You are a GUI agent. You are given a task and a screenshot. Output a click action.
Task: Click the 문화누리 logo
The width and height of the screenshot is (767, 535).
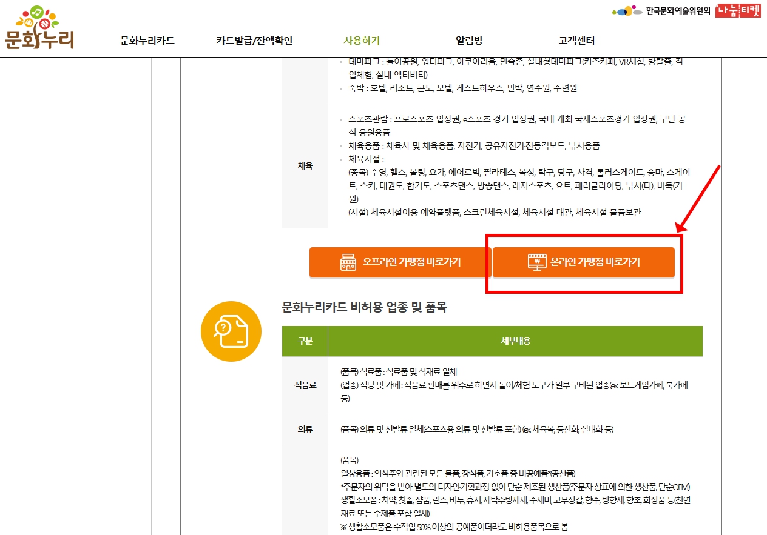coord(39,28)
